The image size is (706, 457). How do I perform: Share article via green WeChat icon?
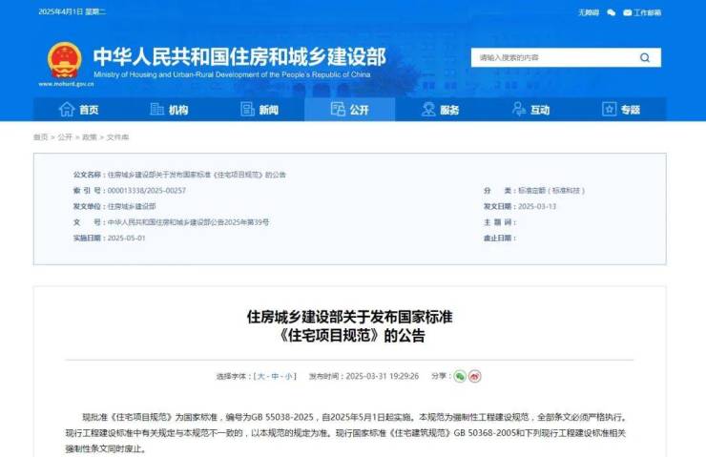coord(460,376)
